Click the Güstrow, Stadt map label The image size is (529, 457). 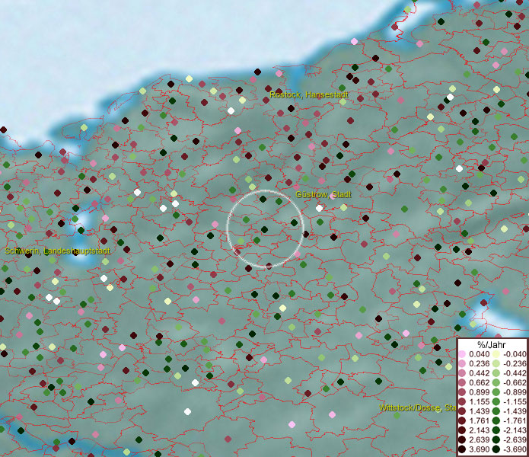click(x=323, y=194)
